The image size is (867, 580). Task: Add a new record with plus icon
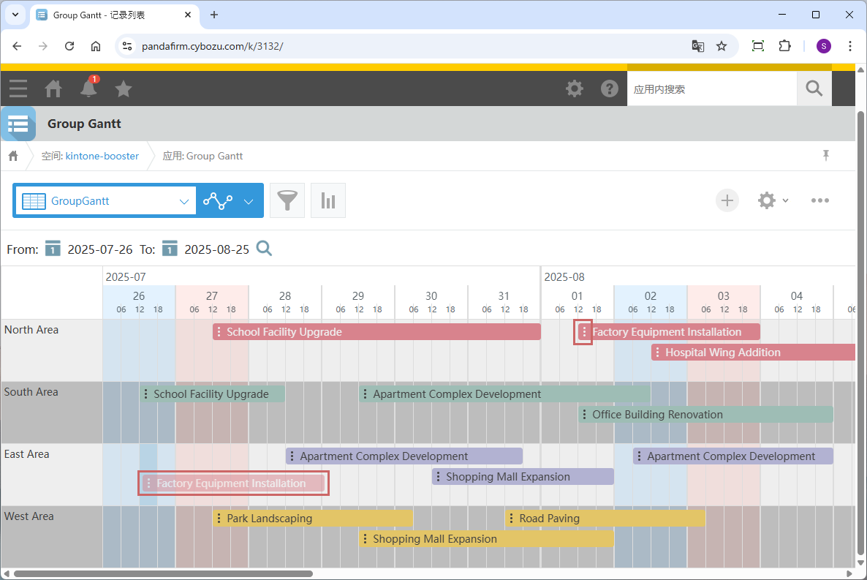tap(727, 200)
